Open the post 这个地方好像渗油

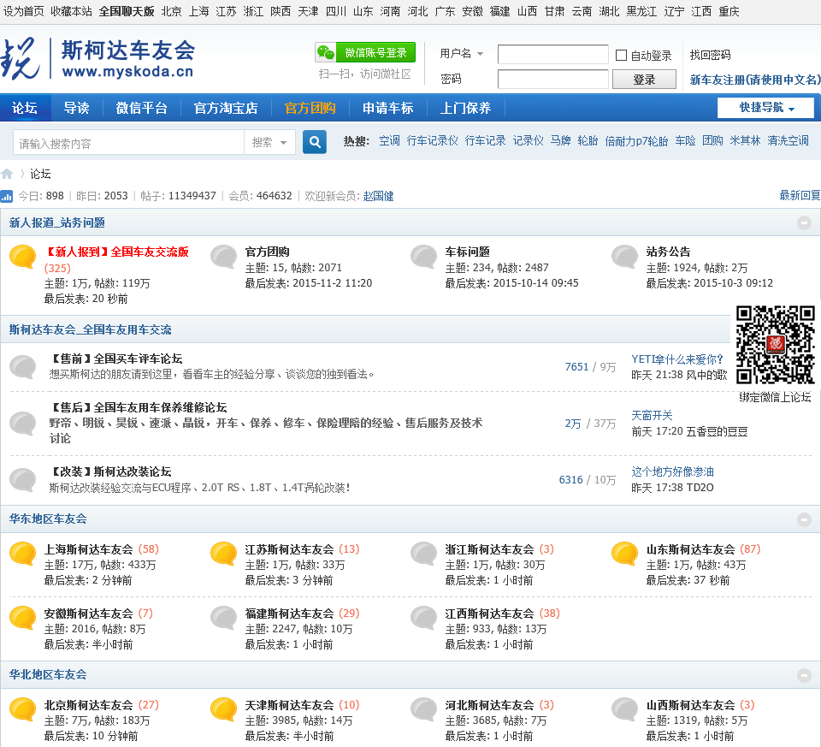673,472
